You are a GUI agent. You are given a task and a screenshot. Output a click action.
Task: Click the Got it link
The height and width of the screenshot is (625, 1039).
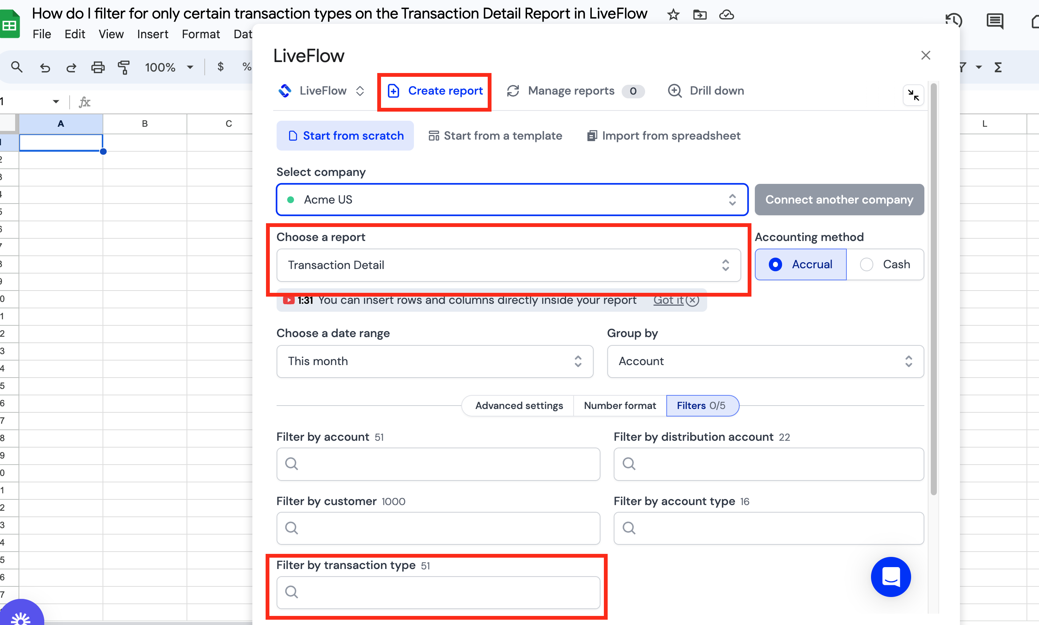click(668, 300)
